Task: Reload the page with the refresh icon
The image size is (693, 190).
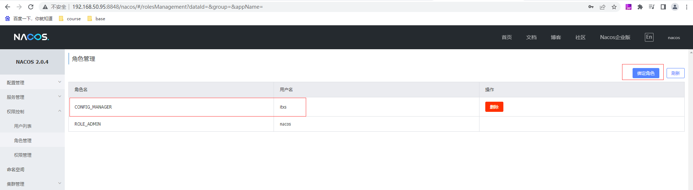Action: click(x=31, y=7)
